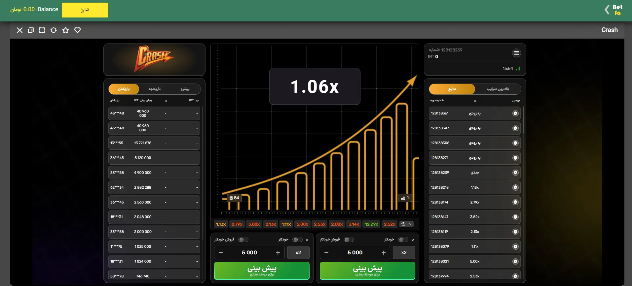The width and height of the screenshot is (632, 286).
Task: Toggle auto cashout in right bet panel
Action: (349, 239)
